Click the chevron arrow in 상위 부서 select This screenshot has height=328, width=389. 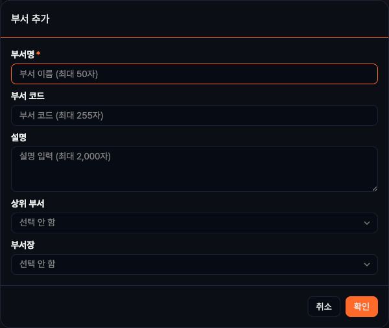click(x=367, y=223)
